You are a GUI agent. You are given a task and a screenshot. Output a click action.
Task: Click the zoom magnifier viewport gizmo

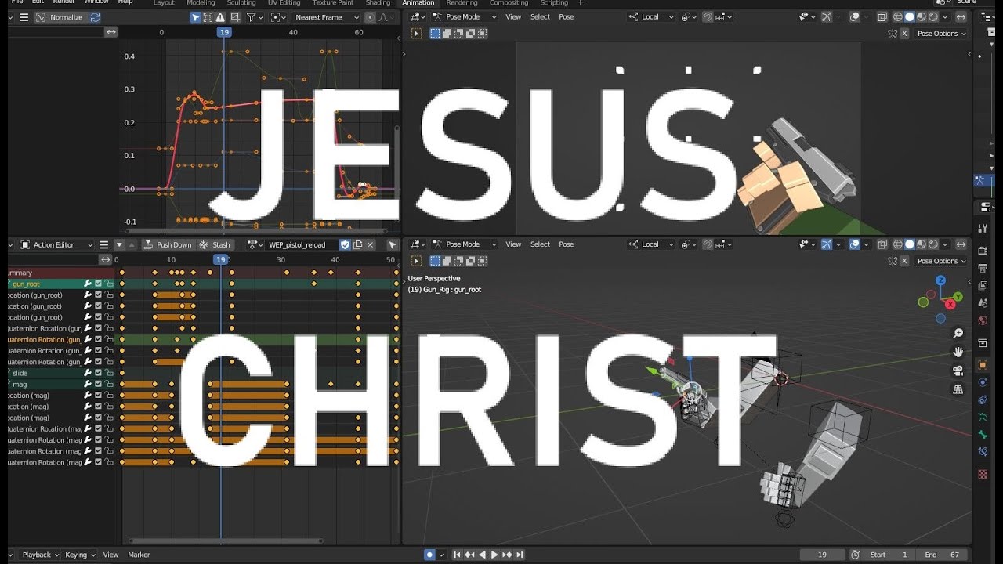click(958, 334)
